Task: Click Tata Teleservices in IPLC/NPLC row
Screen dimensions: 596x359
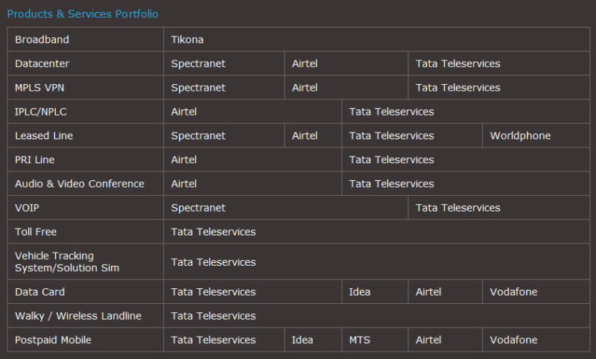Action: (x=391, y=112)
